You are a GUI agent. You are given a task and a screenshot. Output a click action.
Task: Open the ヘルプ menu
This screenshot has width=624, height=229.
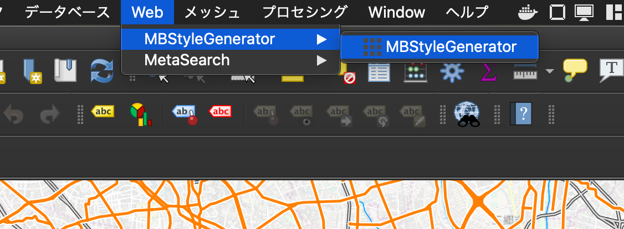click(x=467, y=12)
